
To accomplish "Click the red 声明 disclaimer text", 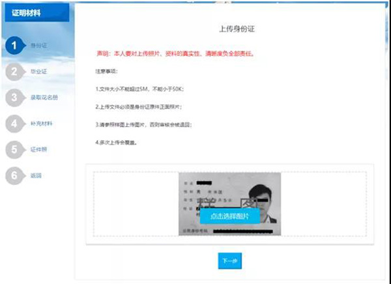I will (175, 54).
